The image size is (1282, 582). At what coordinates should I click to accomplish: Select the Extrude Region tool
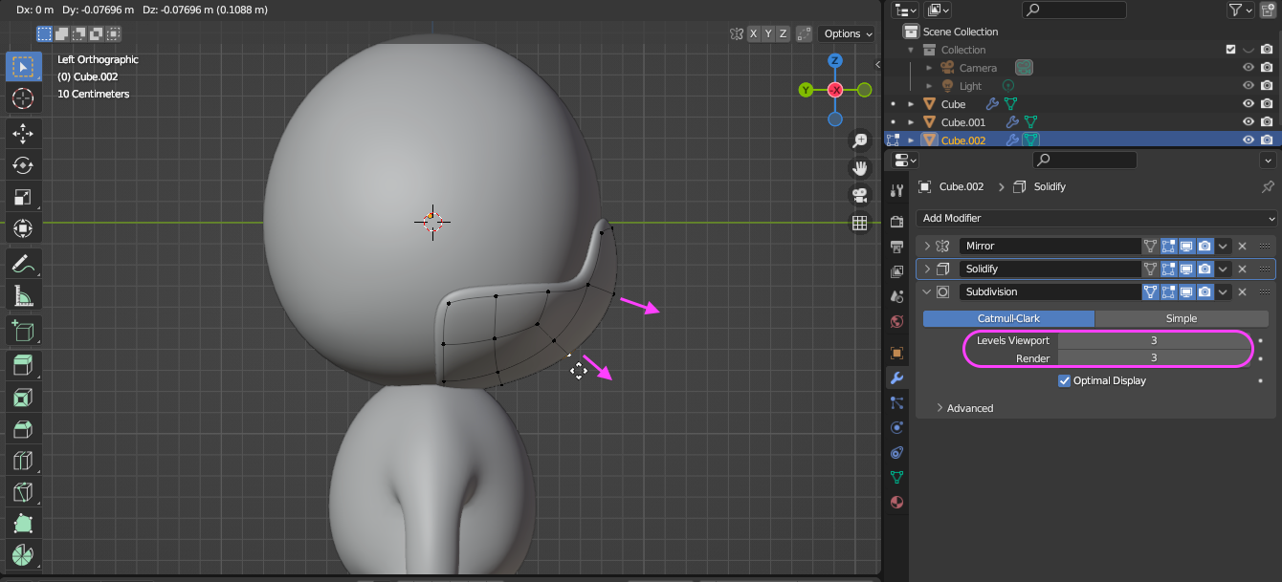pyautogui.click(x=23, y=365)
